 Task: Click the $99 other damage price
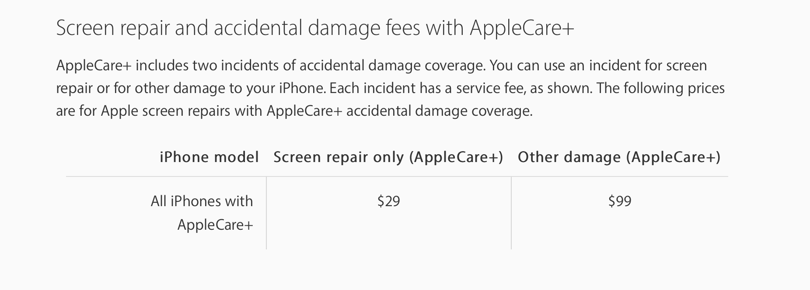620,201
